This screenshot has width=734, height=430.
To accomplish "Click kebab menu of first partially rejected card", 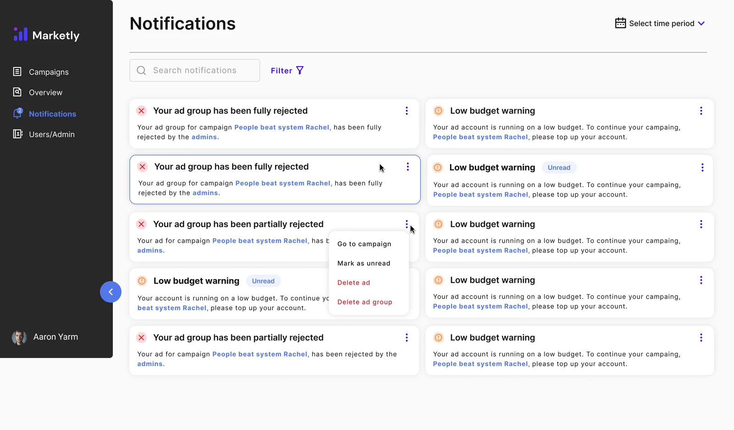I will (406, 224).
